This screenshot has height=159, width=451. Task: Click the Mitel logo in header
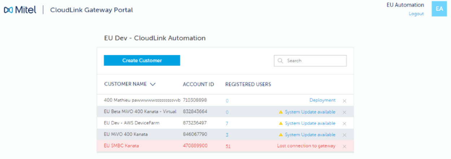click(20, 10)
